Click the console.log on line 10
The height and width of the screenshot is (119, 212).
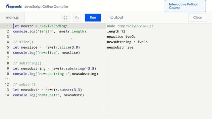point(24,74)
